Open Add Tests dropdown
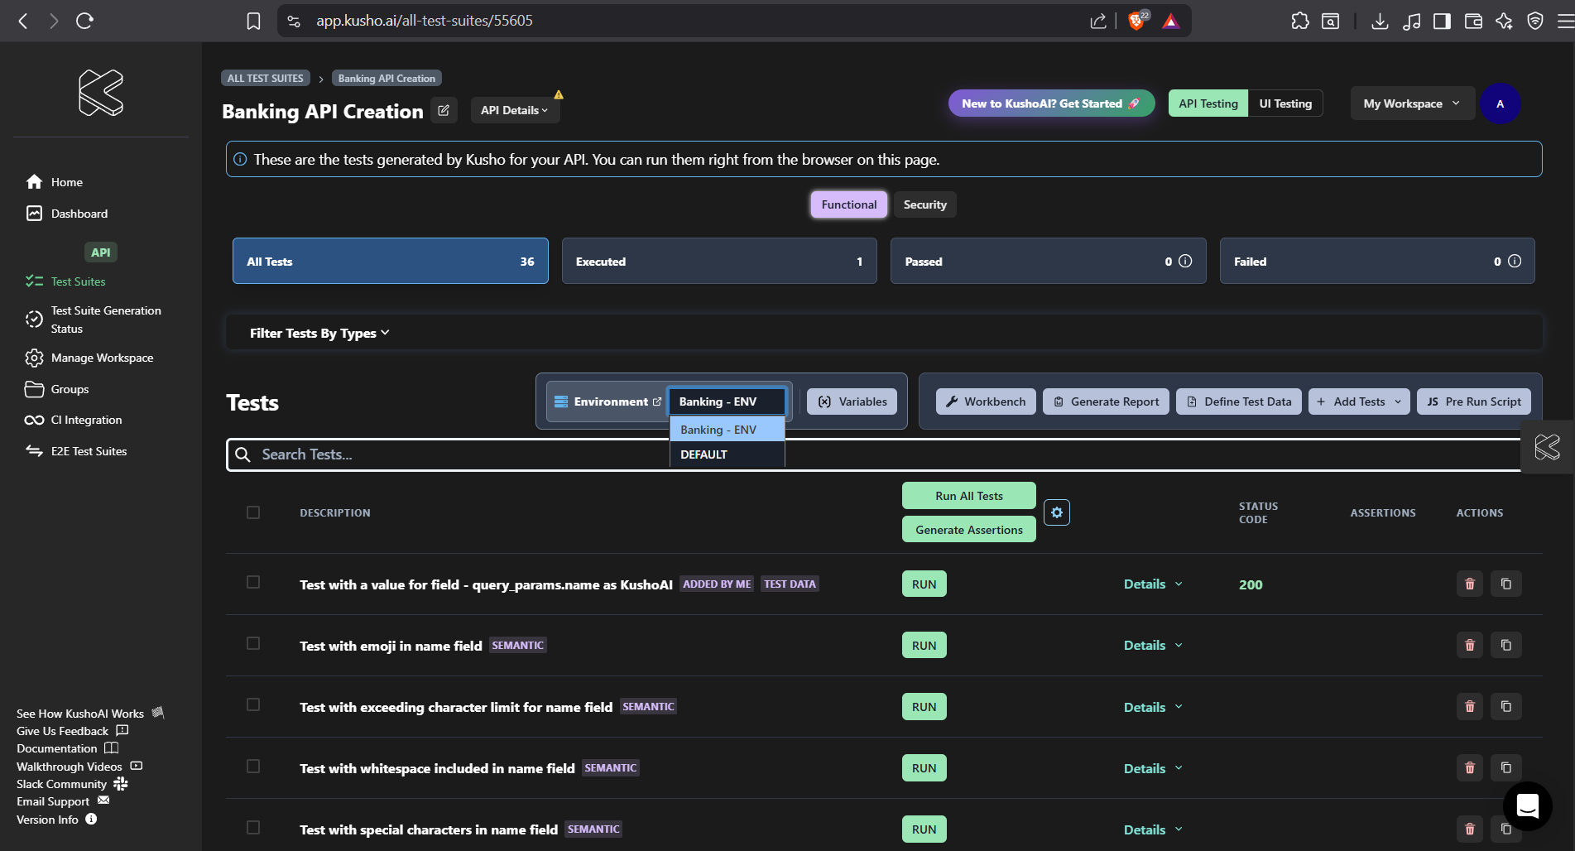This screenshot has width=1575, height=851. 1359,401
